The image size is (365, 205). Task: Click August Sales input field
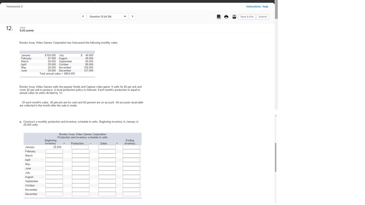coord(107,177)
